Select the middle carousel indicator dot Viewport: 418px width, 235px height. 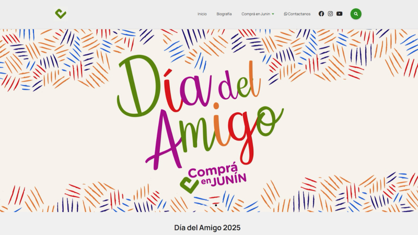click(x=207, y=205)
